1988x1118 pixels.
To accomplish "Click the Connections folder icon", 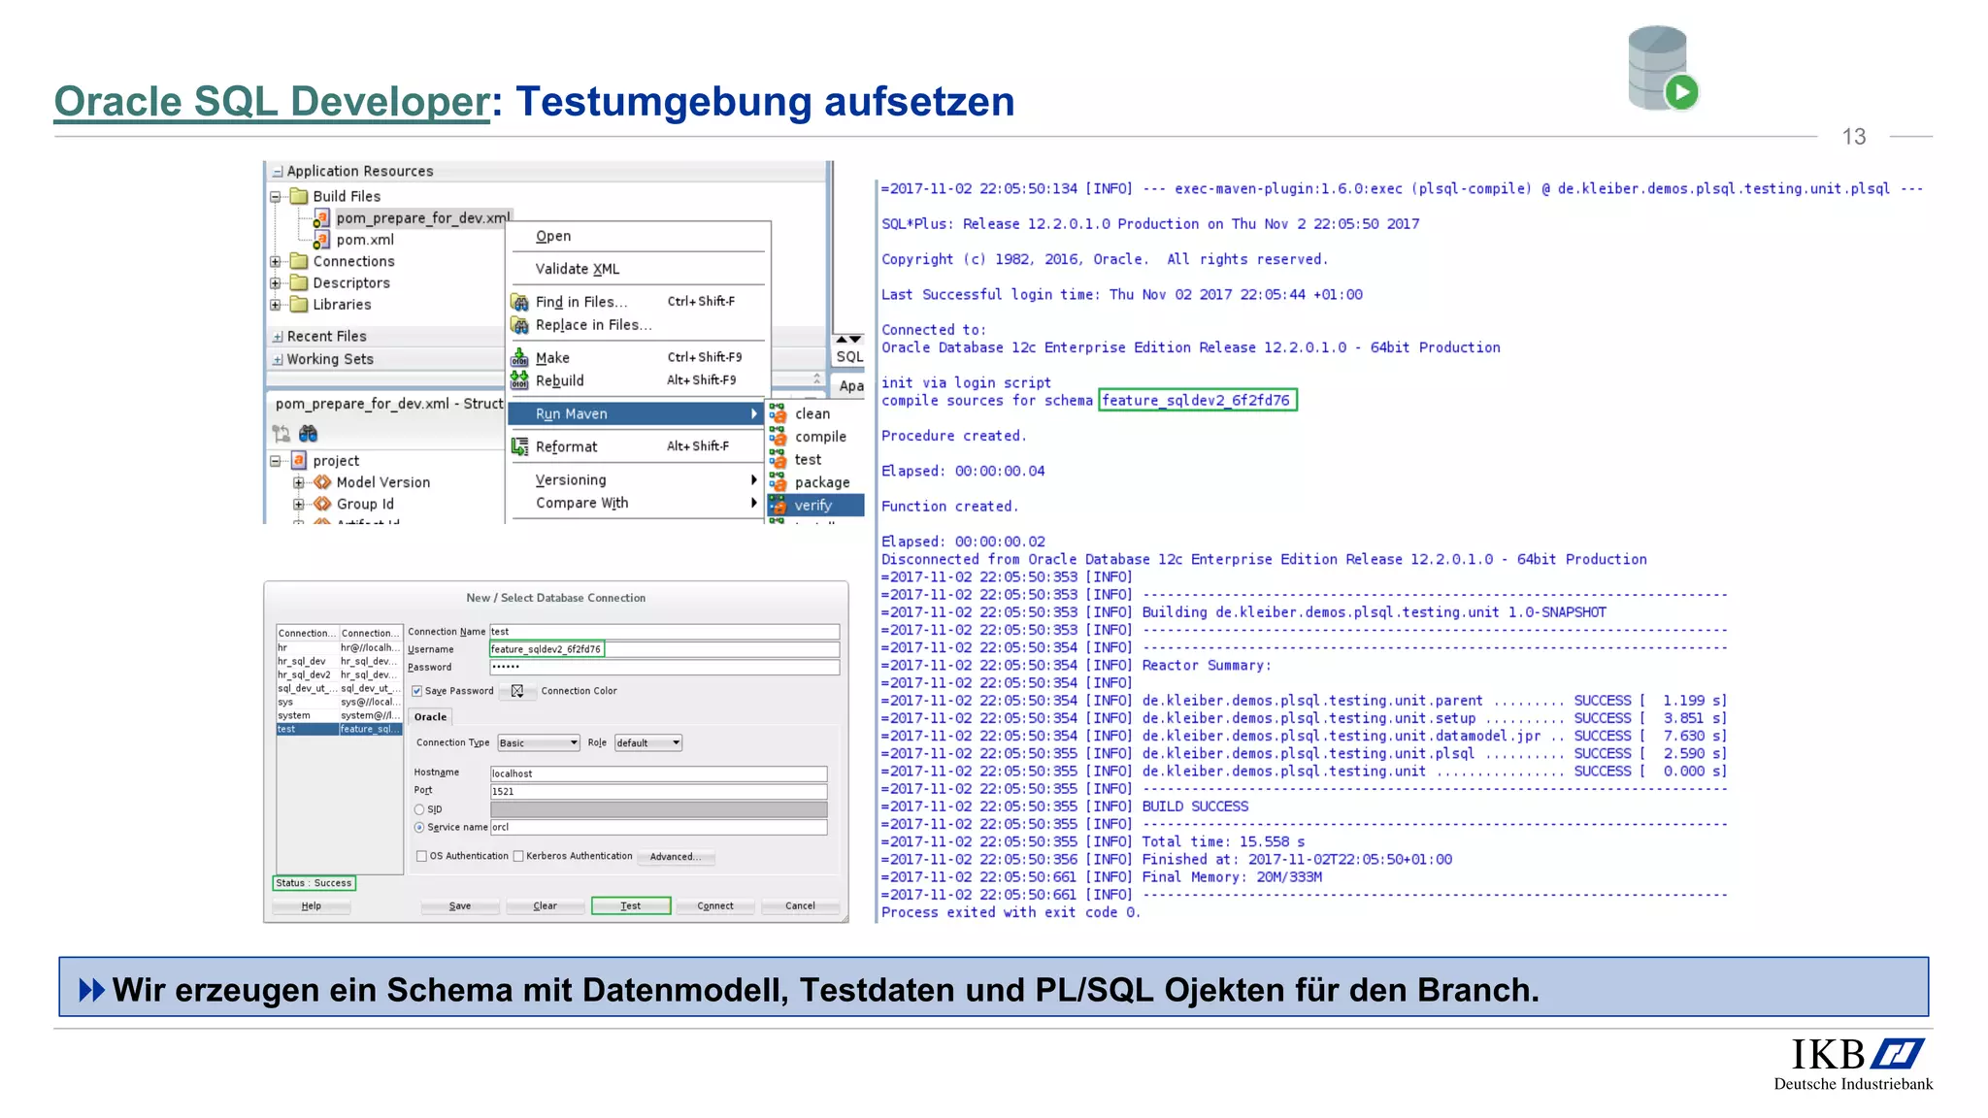I will pos(299,261).
